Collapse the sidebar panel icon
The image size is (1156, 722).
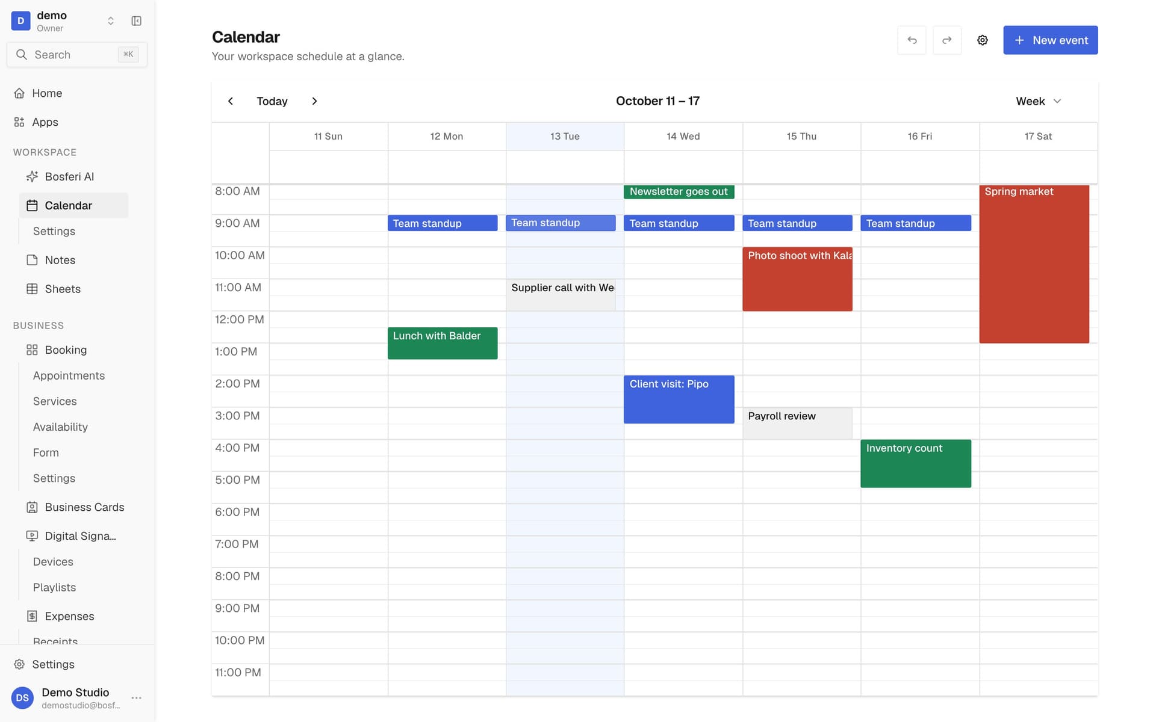[137, 21]
